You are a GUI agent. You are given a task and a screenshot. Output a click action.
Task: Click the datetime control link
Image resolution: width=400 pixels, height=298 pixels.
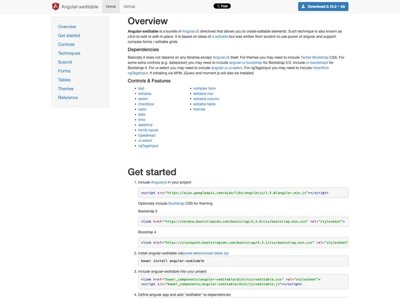click(x=145, y=125)
